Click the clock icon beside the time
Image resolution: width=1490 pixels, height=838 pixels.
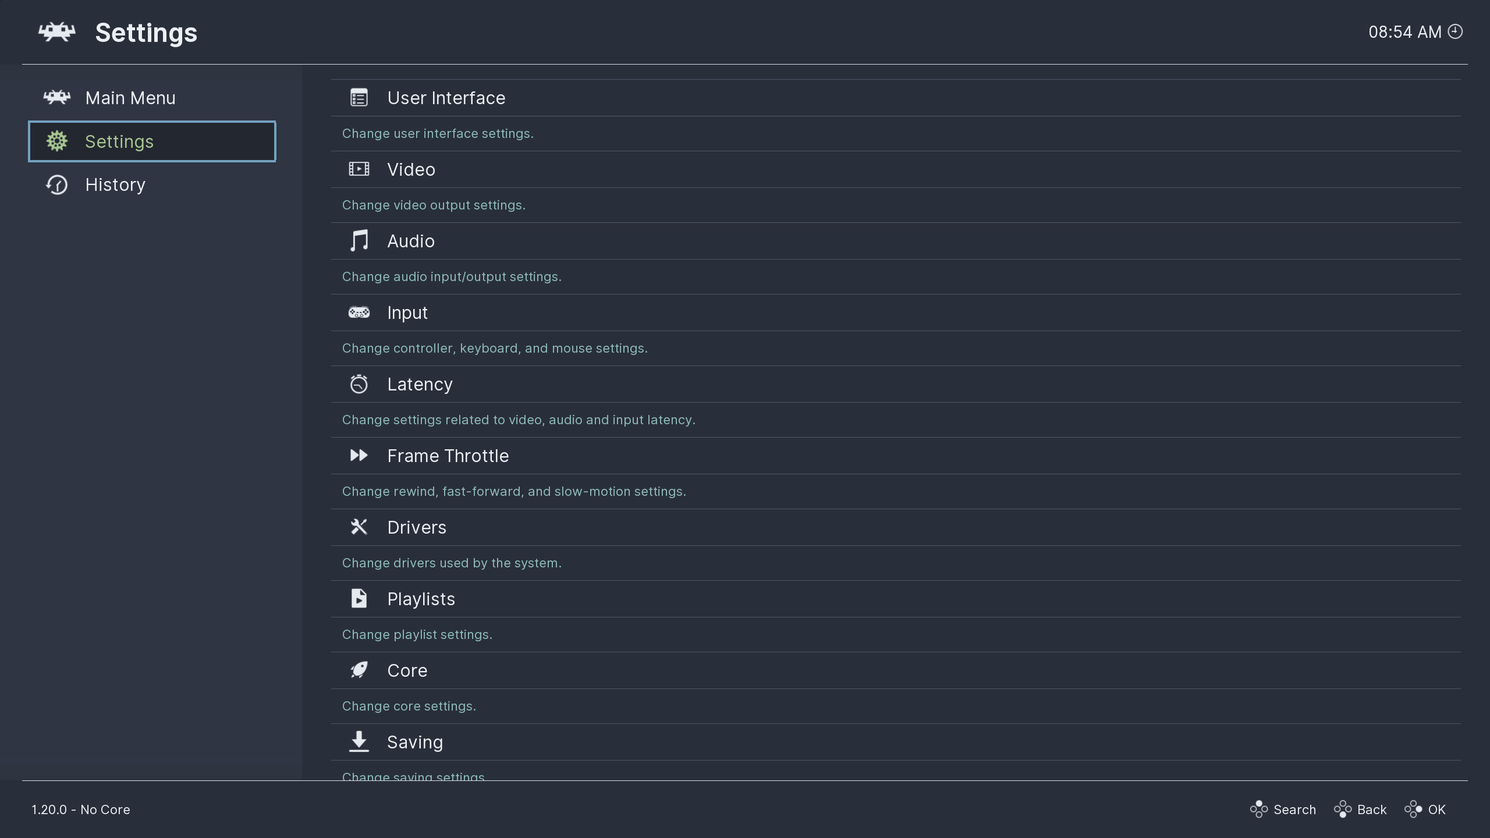click(x=1455, y=31)
